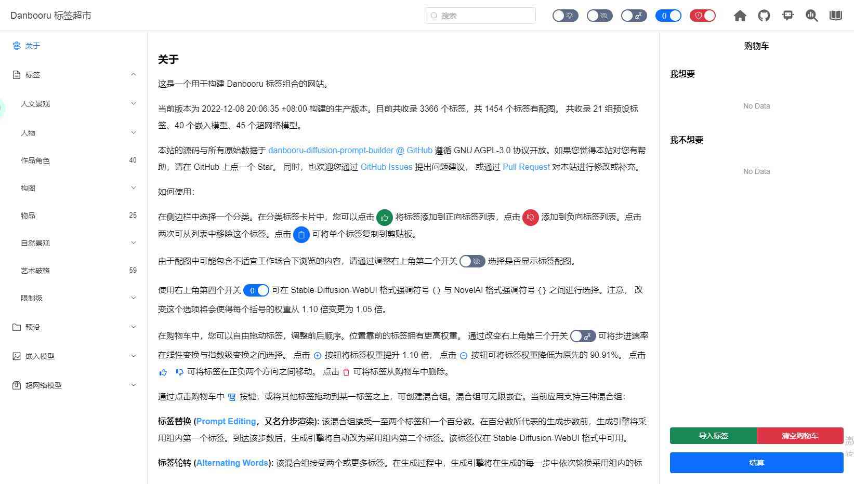Click the plus-circle weight increase icon
Screen dimensions: 854x484
coord(318,356)
